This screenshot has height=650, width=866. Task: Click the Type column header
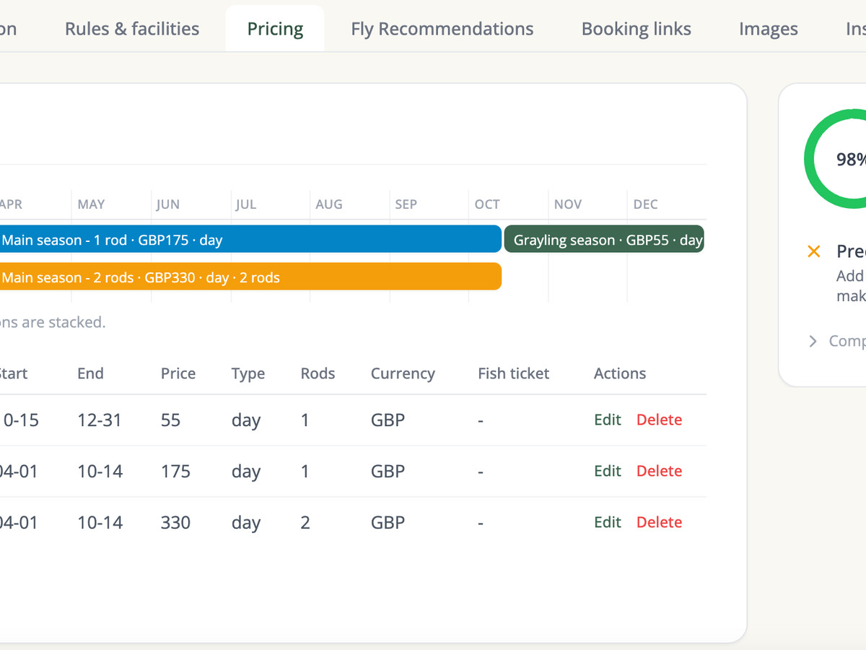(248, 374)
